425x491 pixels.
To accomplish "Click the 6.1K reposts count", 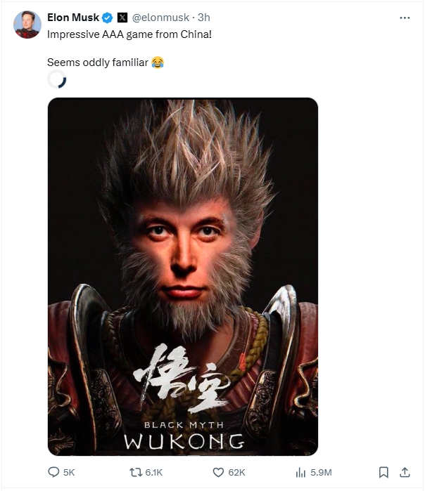I will (x=154, y=472).
